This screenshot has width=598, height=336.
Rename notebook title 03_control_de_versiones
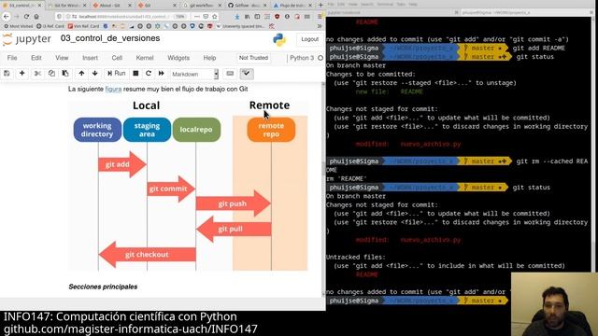coord(110,38)
